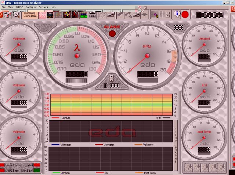Click the magnifier zoom icon in toolbar
Screen dimensions: 235x175
[x=155, y=15]
